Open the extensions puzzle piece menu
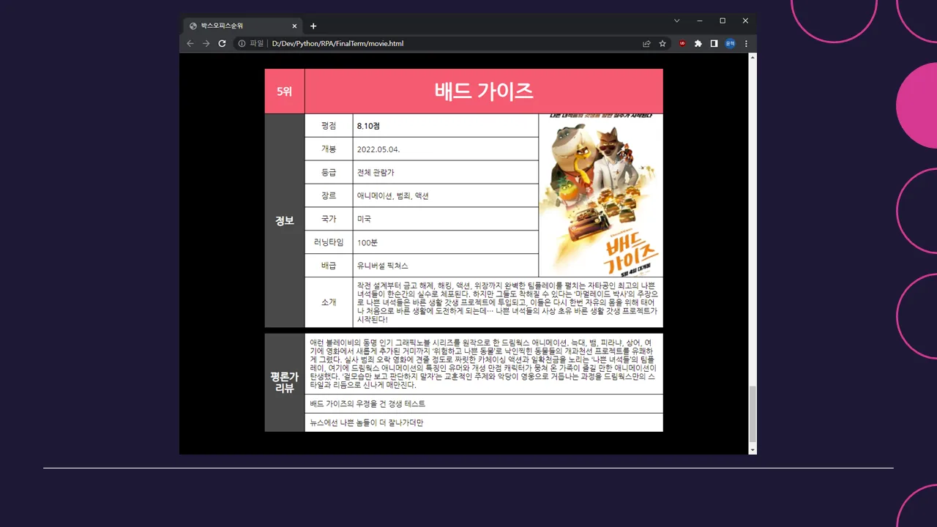The height and width of the screenshot is (527, 937). (x=698, y=43)
